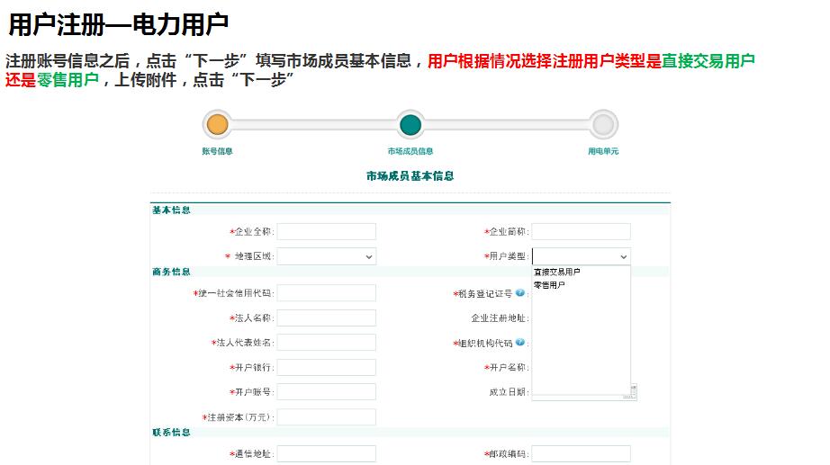This screenshot has height=465, width=830.
Task: Expand the 地理区域 dropdown
Action: [x=326, y=256]
